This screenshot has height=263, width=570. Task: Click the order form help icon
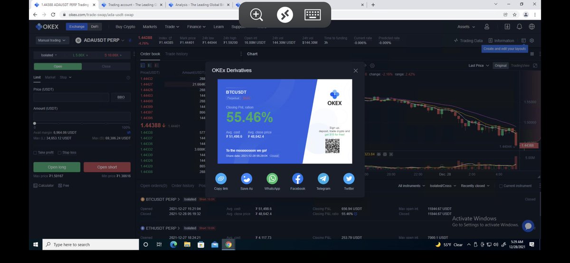128,77
